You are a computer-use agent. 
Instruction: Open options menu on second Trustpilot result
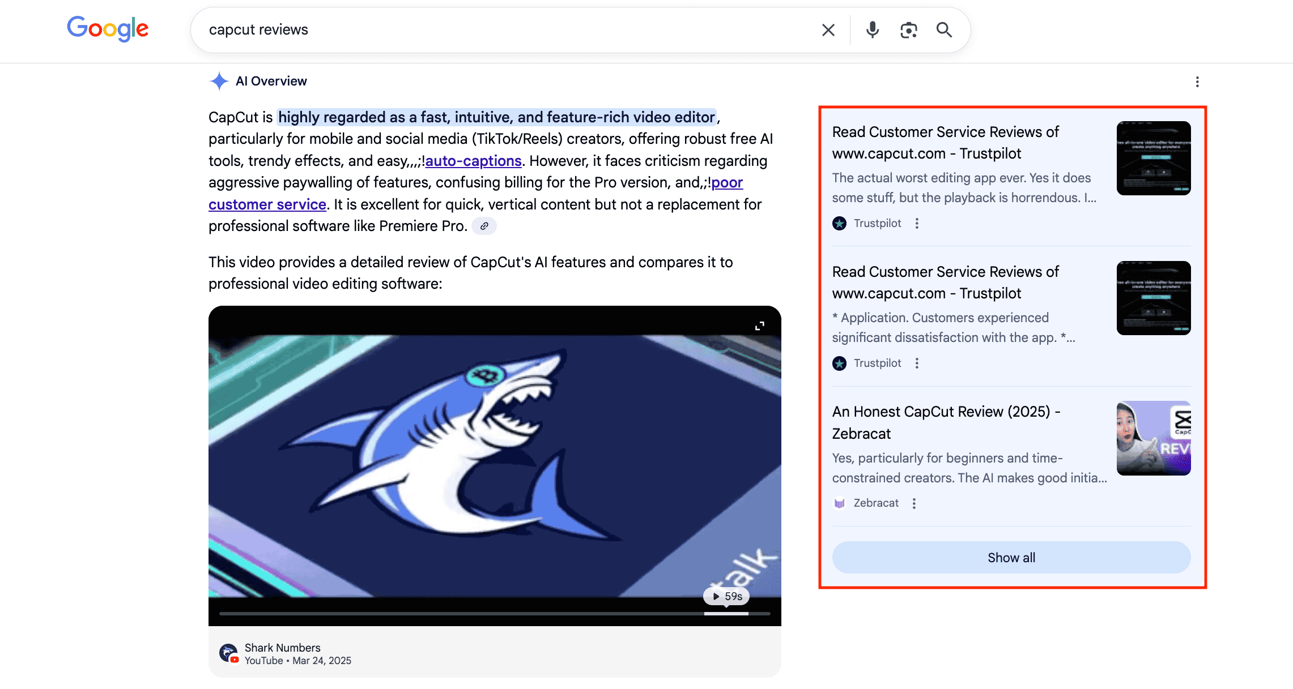[916, 363]
